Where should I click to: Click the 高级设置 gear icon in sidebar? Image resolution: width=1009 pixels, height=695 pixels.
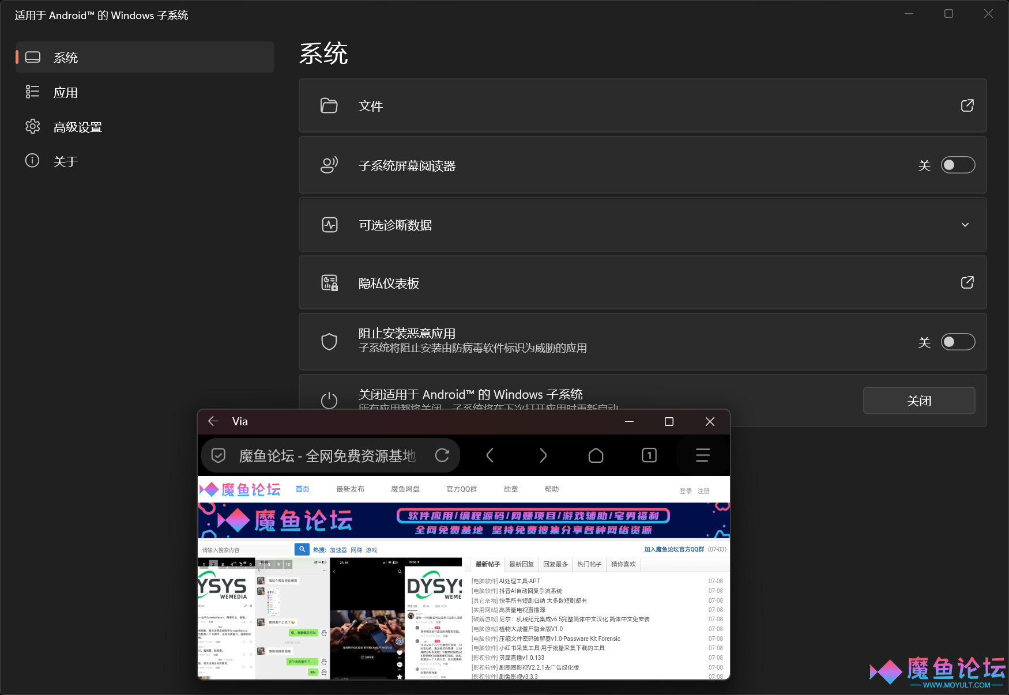[33, 126]
